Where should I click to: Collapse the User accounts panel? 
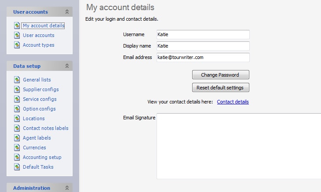(x=67, y=12)
